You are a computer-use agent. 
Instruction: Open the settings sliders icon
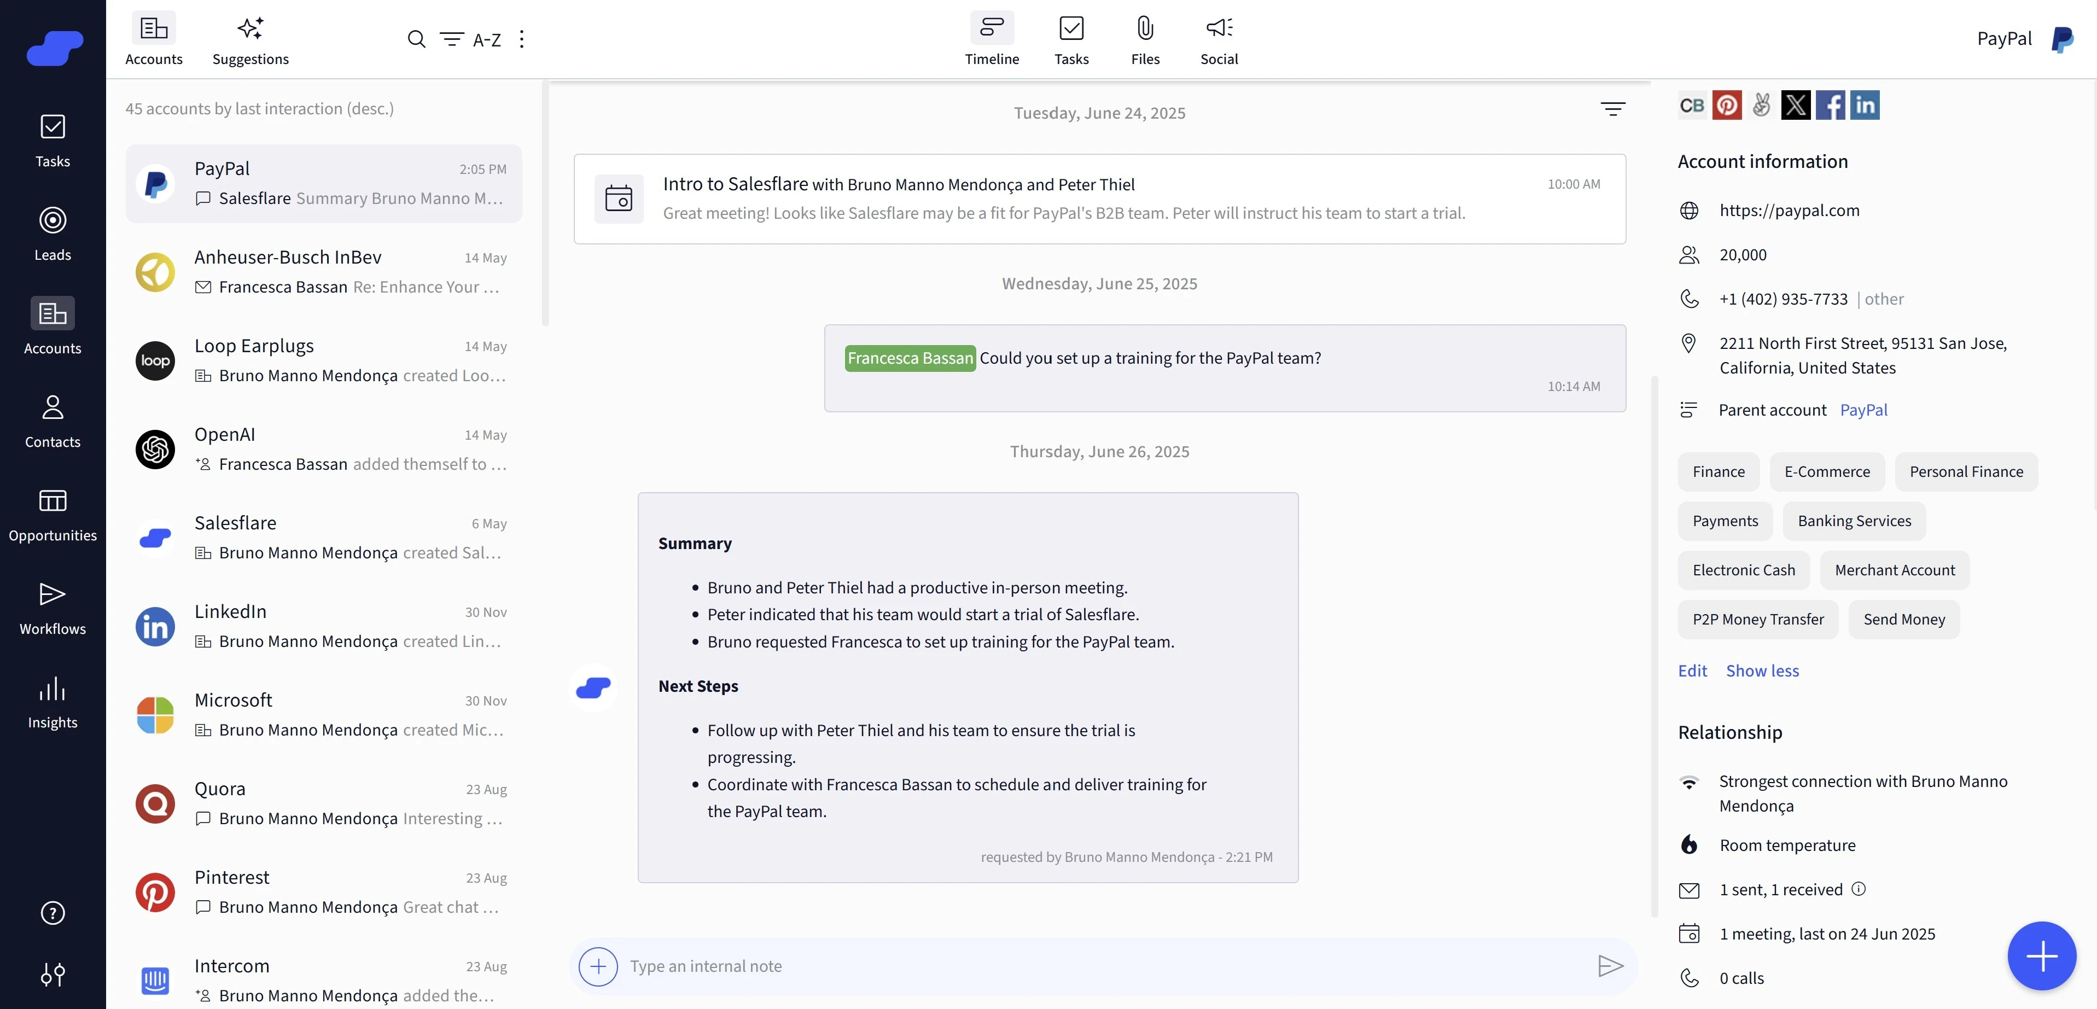click(53, 974)
